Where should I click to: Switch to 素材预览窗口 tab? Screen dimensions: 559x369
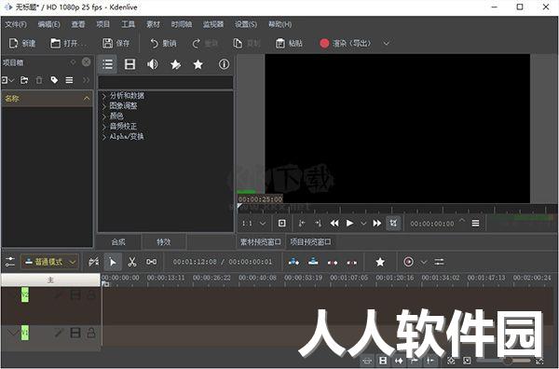pos(261,242)
